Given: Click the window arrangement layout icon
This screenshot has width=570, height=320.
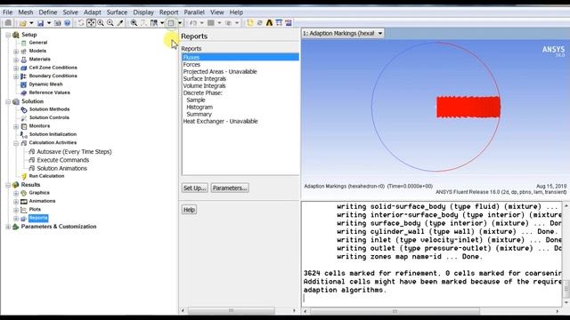Looking at the screenshot, I should (x=154, y=23).
